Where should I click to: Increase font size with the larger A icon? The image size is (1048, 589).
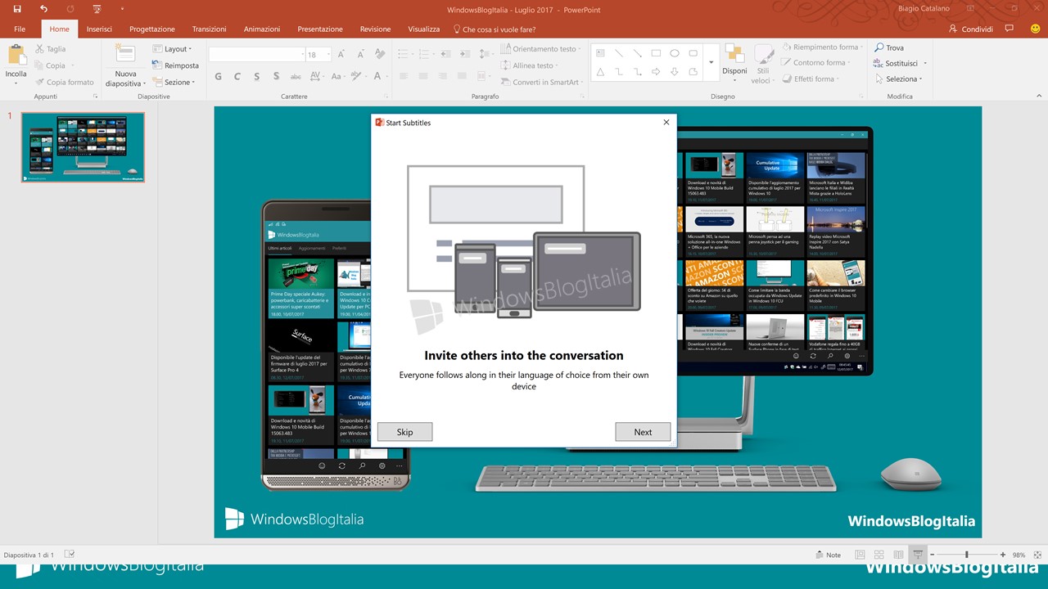[341, 54]
